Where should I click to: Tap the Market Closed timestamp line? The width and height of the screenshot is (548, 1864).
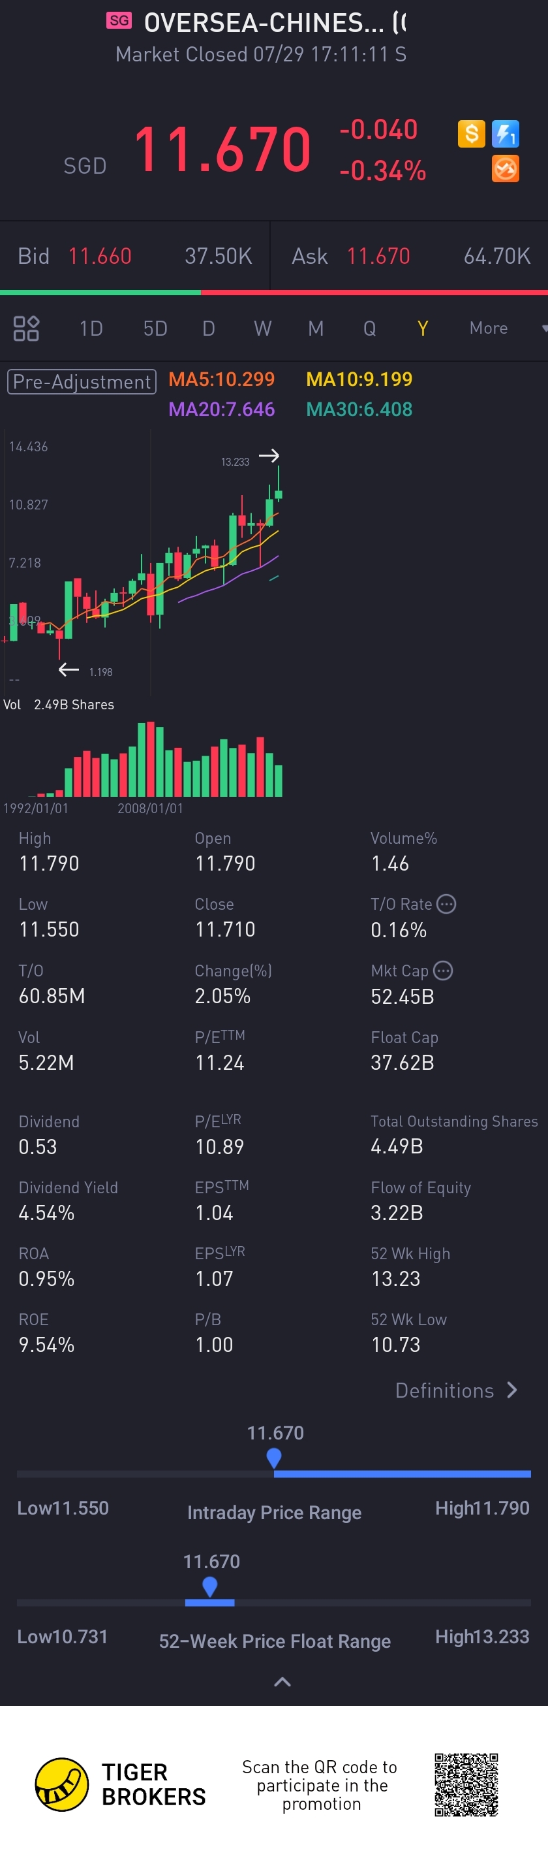(x=261, y=54)
